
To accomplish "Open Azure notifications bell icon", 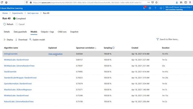I will pos(144,8).
